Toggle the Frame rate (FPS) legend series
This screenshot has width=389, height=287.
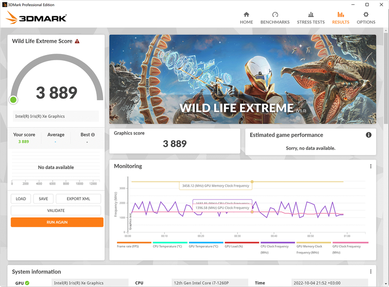[x=134, y=245]
